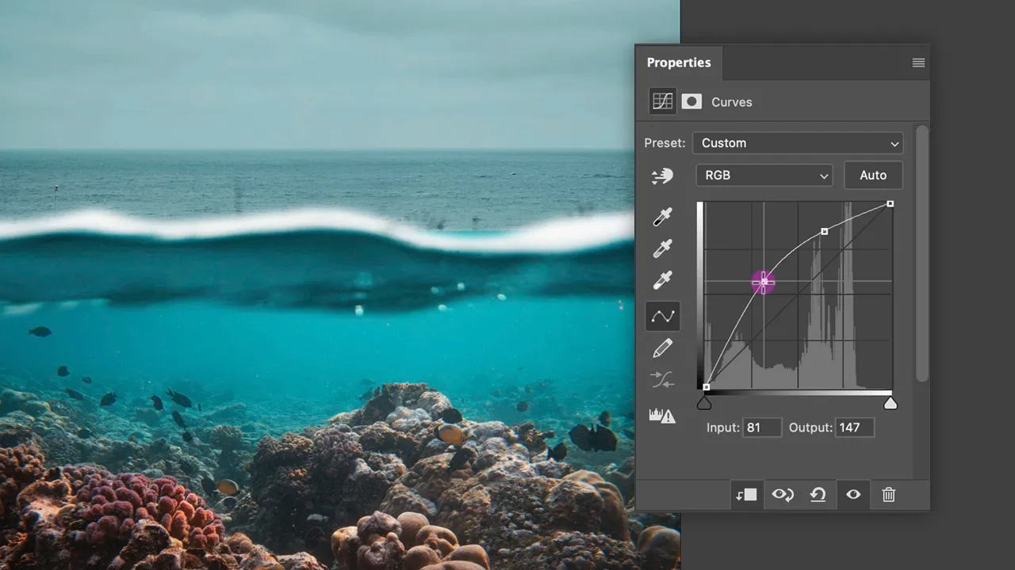Switch to the Properties tab
Image resolution: width=1015 pixels, height=570 pixels.
click(x=679, y=63)
